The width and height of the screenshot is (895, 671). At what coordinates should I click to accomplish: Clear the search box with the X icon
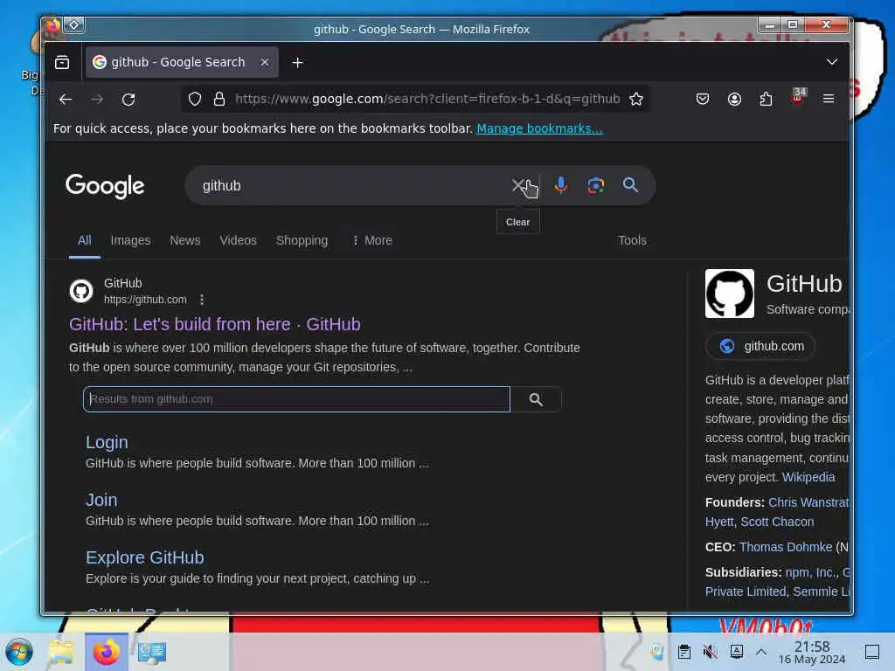pyautogui.click(x=518, y=185)
